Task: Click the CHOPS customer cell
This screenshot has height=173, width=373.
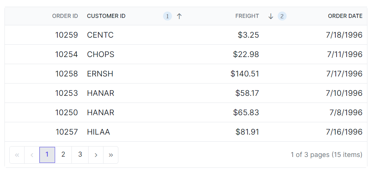Action: [101, 54]
